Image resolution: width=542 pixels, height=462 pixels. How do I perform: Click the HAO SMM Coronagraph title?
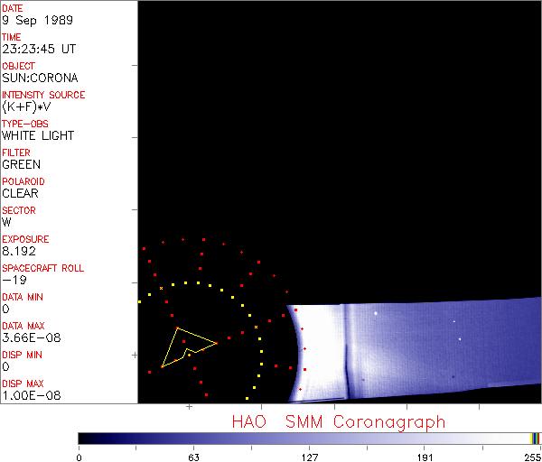tap(338, 421)
